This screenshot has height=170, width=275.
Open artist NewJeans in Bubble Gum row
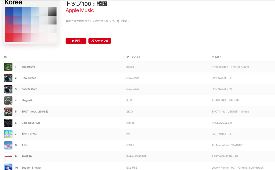(x=133, y=89)
